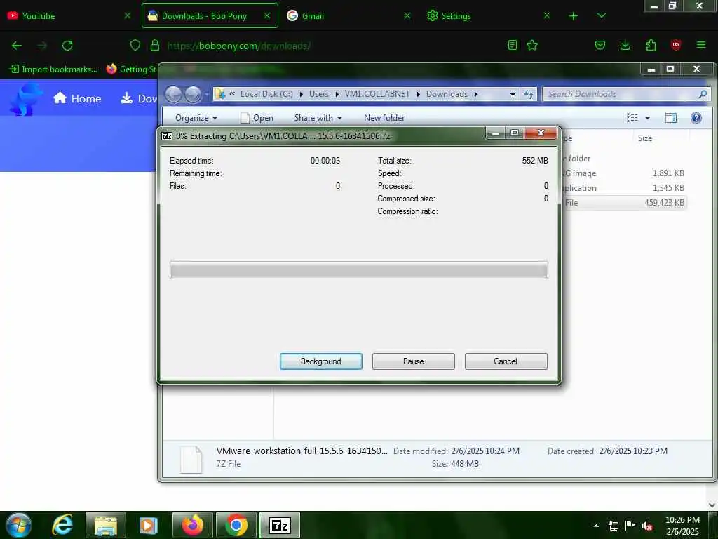Click the muted volume tray icon
The image size is (718, 539).
tap(647, 526)
